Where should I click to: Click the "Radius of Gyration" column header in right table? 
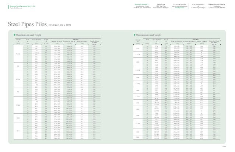(201, 42)
